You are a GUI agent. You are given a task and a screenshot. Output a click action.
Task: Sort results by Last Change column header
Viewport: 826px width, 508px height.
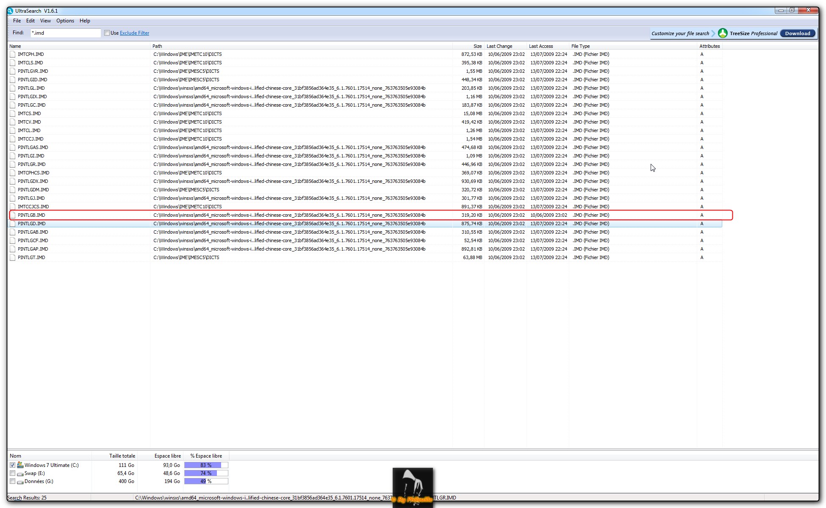[x=499, y=46]
